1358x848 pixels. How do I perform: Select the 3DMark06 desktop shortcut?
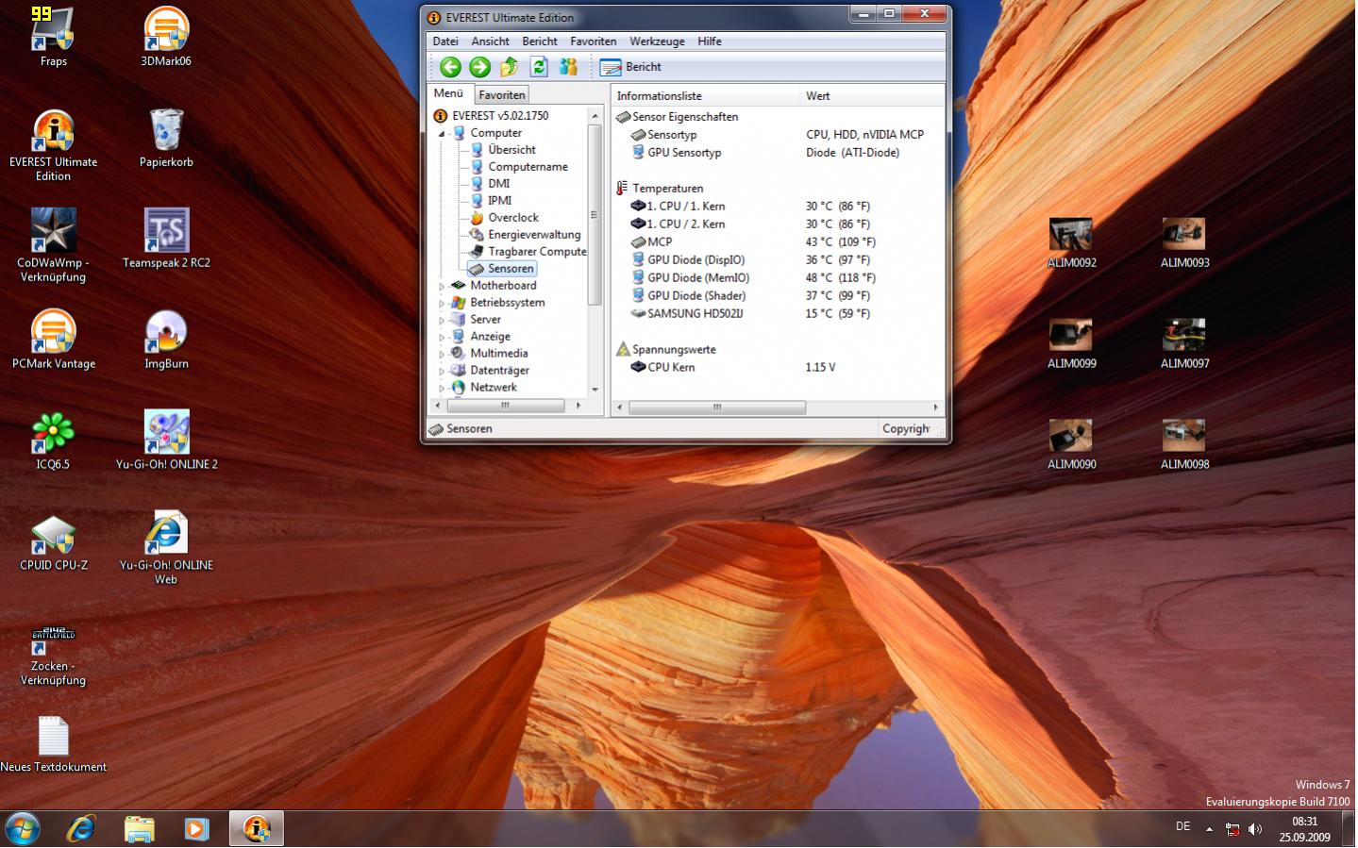point(166,38)
